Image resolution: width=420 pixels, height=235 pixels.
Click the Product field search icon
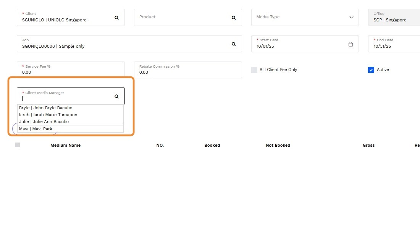click(234, 18)
